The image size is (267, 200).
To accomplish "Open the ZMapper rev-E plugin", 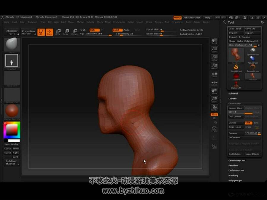I will (x=12, y=32).
